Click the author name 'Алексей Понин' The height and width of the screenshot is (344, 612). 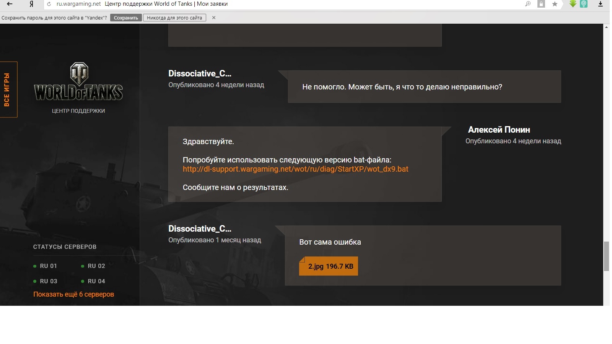pyautogui.click(x=499, y=130)
